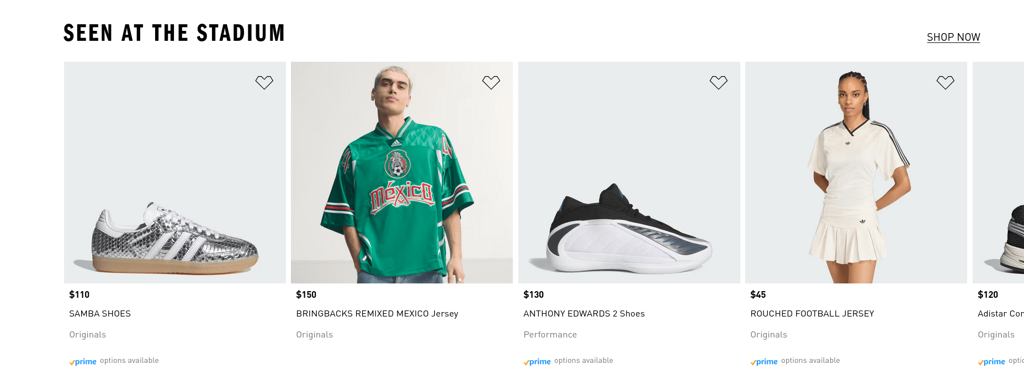Click the SAMBA SHOES product title
This screenshot has width=1024, height=386.
[100, 314]
